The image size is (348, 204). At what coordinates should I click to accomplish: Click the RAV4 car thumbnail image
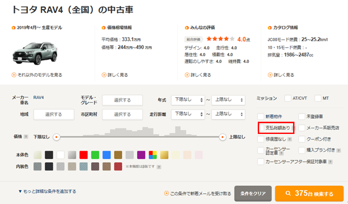point(35,53)
